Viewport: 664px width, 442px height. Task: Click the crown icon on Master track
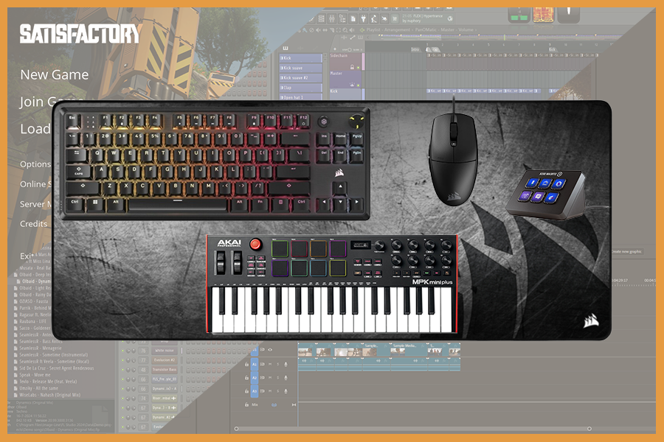coord(352,85)
